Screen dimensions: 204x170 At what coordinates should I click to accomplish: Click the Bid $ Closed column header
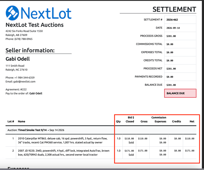(130, 120)
